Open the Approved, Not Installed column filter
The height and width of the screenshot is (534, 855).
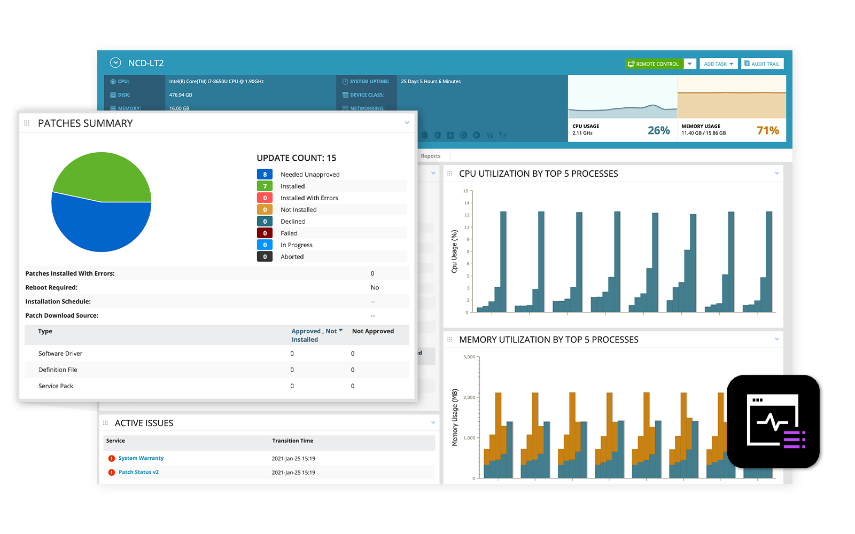click(x=340, y=331)
